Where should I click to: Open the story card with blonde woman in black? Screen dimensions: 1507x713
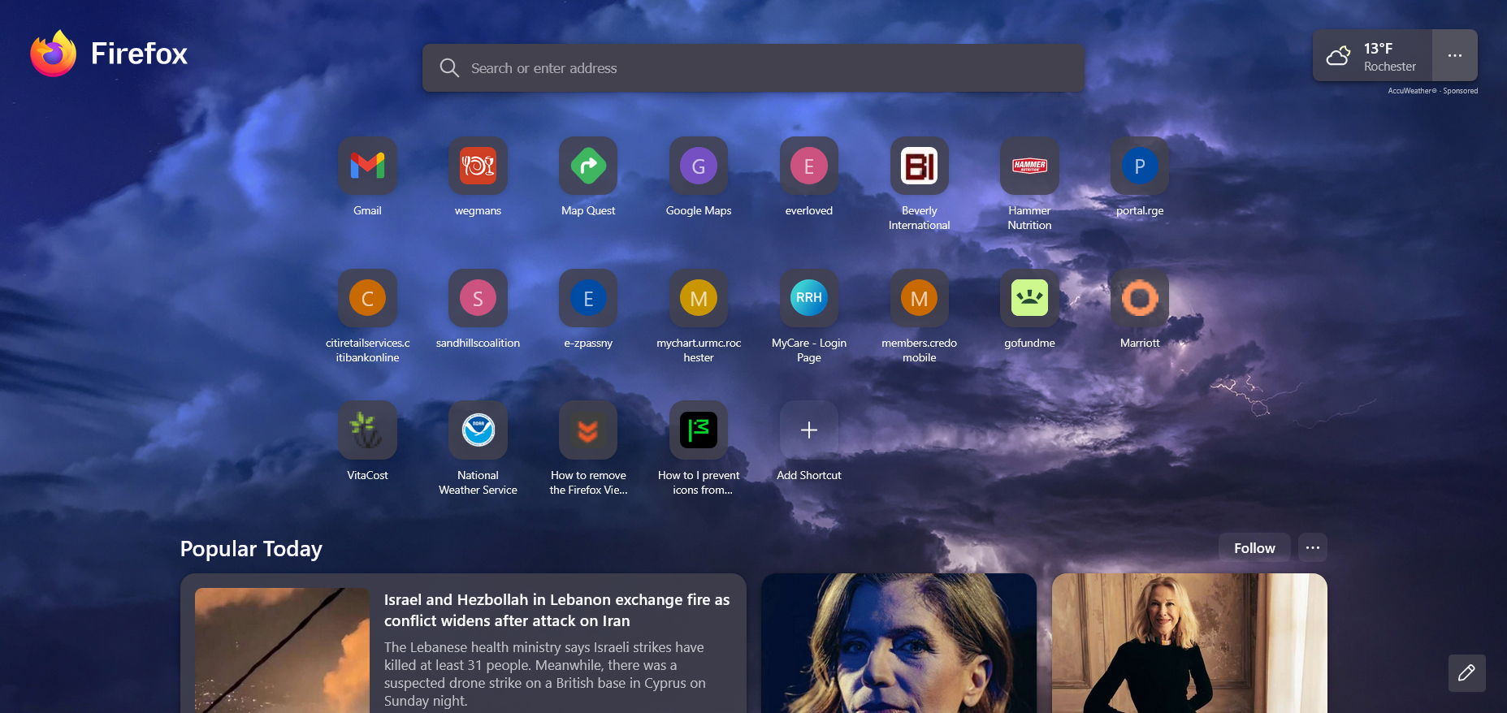coord(1189,643)
